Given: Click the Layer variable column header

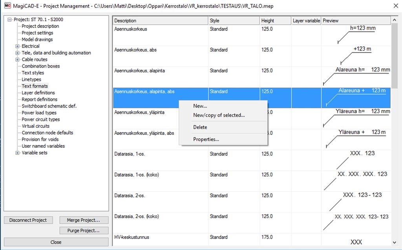Looking at the screenshot, I should (306, 20).
